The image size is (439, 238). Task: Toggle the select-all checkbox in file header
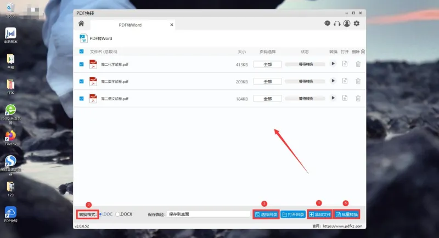pos(81,52)
